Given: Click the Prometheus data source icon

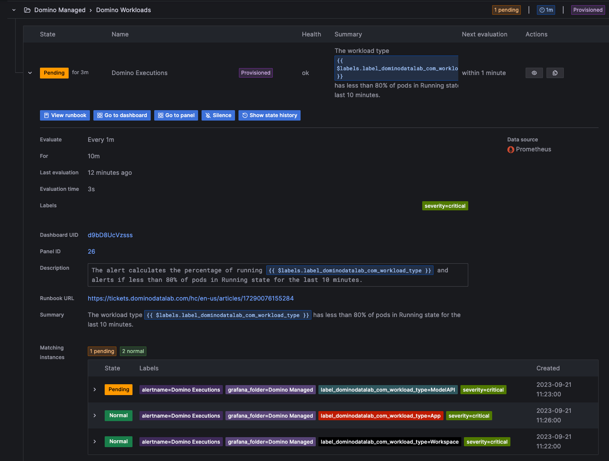Looking at the screenshot, I should (x=511, y=150).
